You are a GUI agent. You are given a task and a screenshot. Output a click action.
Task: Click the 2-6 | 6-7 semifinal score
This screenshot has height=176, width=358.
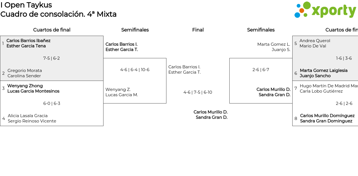[261, 70]
